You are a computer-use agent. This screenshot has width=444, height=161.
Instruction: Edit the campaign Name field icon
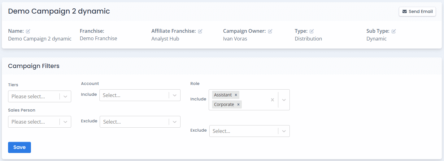pyautogui.click(x=28, y=31)
